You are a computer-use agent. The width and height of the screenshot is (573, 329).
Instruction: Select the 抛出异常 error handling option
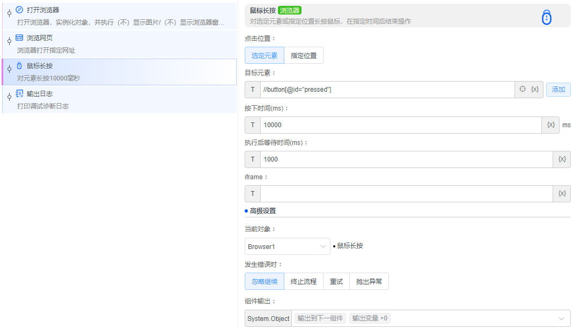tap(369, 281)
